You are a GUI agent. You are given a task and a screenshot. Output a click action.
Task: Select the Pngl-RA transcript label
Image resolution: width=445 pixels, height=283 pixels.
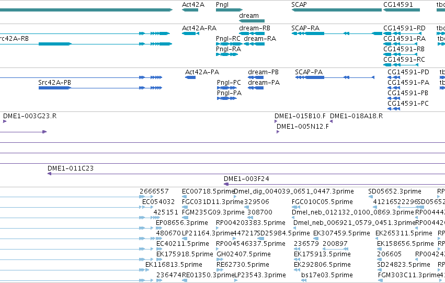[x=229, y=49]
